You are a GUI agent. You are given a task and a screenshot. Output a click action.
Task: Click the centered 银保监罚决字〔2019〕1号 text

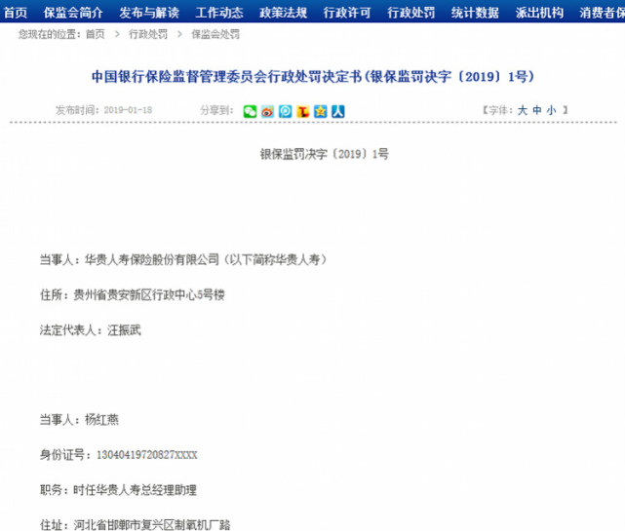324,154
